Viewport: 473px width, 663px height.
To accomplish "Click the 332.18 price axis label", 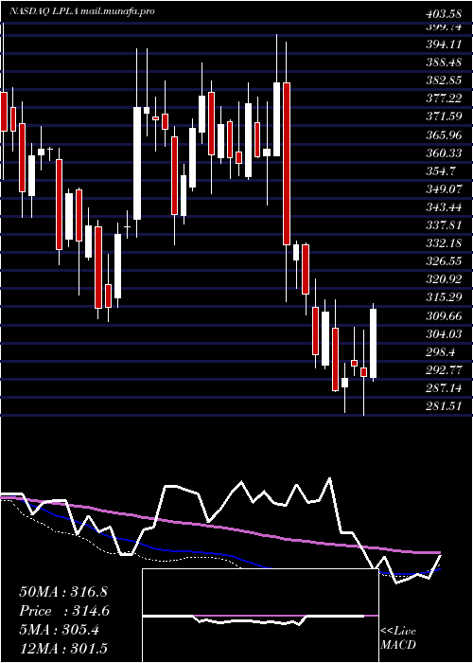I will pyautogui.click(x=444, y=243).
